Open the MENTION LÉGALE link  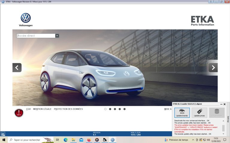tap(42, 109)
